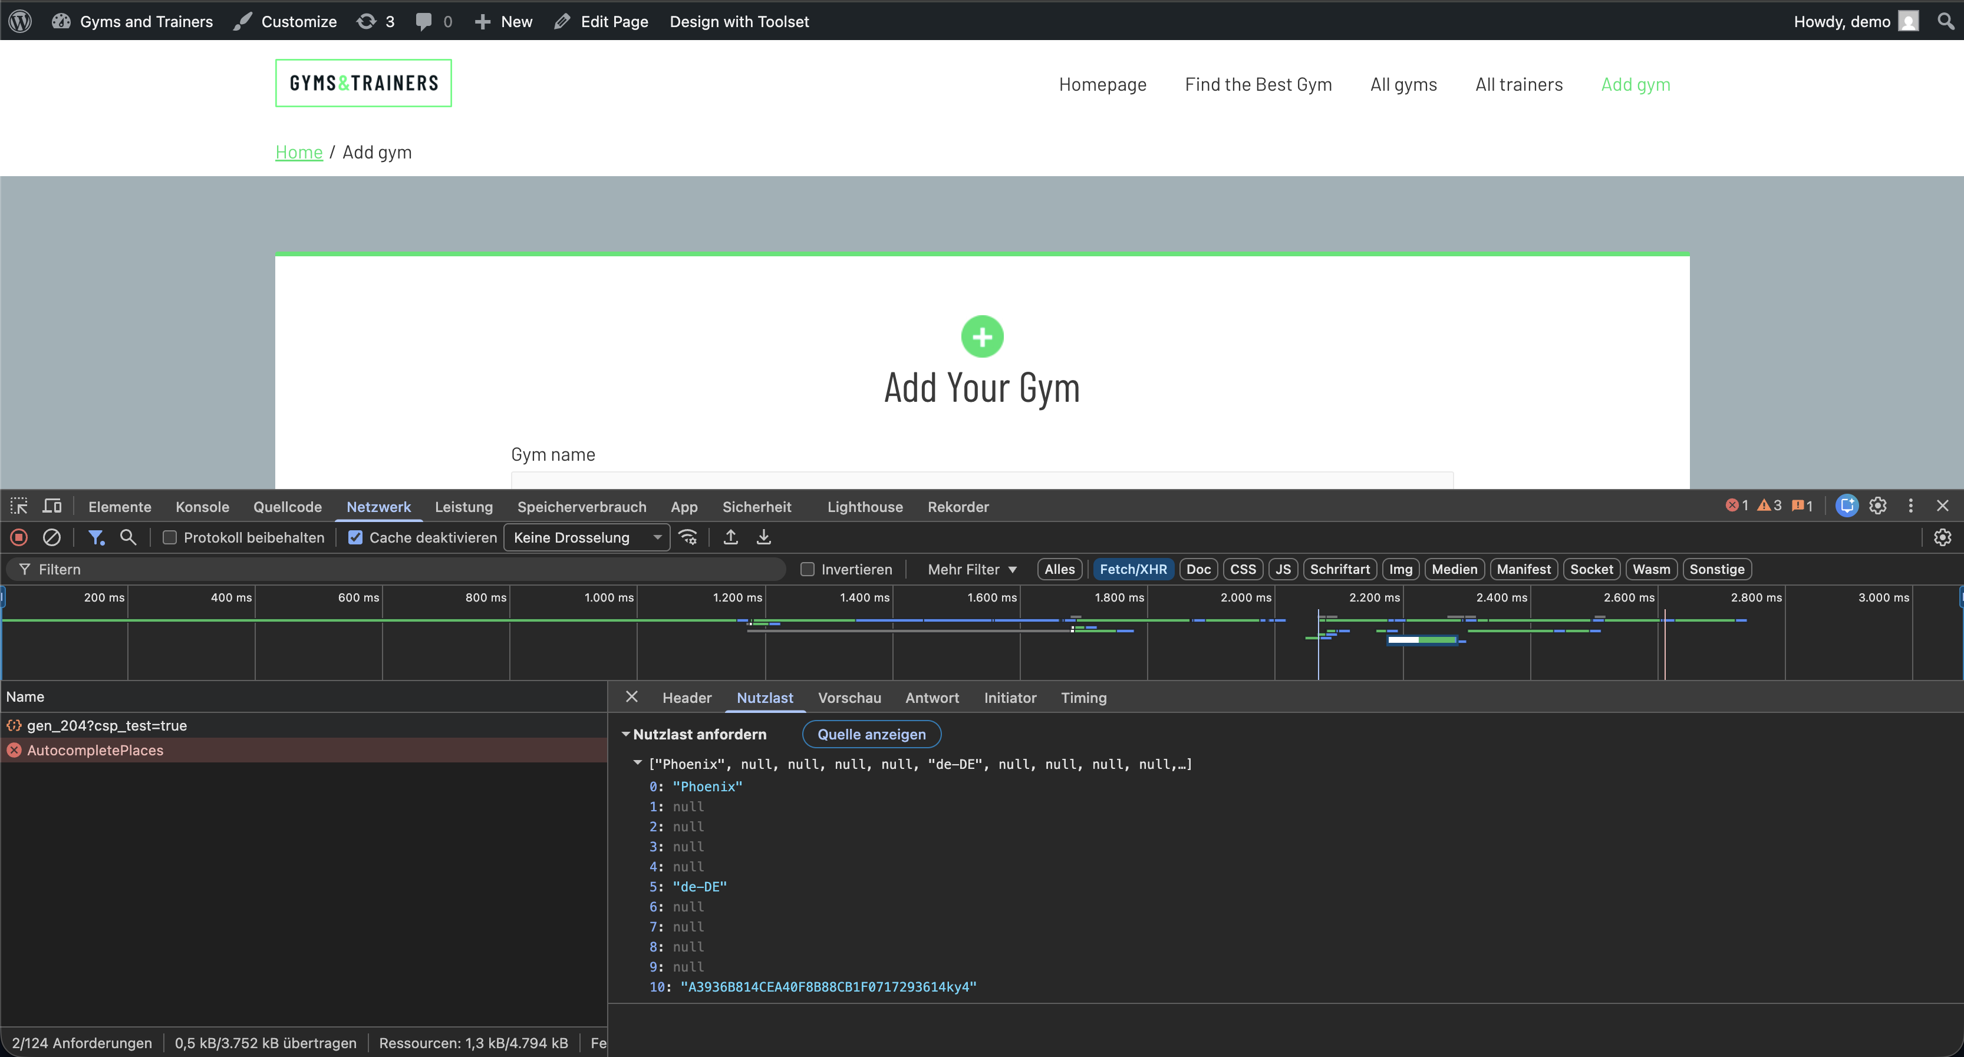
Task: Enable Protokoll beibehalten checkbox
Action: click(170, 537)
